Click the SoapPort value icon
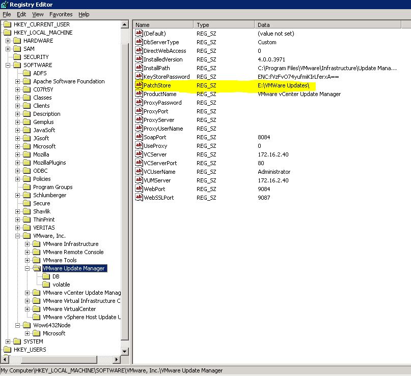 (139, 137)
